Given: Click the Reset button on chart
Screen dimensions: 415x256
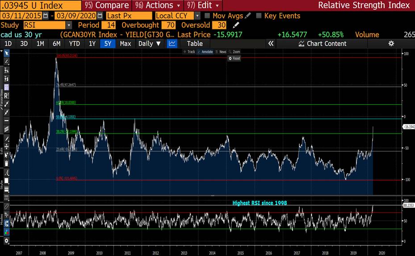Looking at the screenshot, I should pyautogui.click(x=235, y=58).
